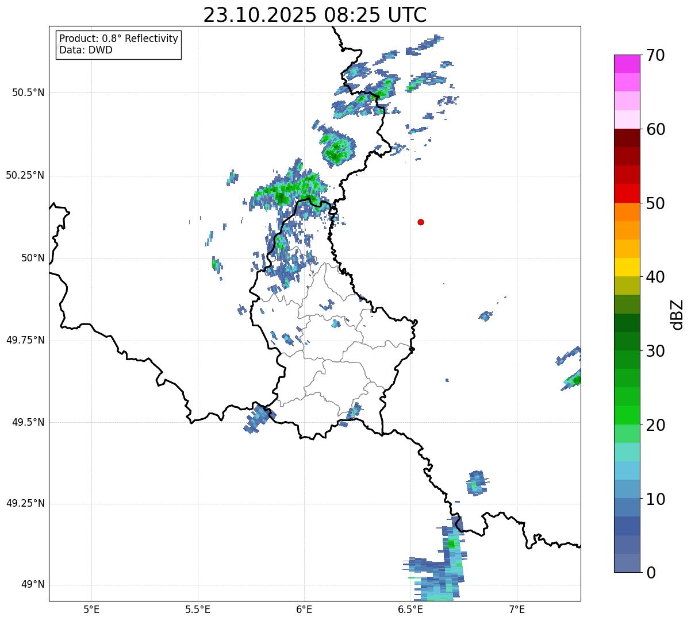The image size is (691, 621).
Task: Click the 49.75°N latitude label
Action: [25, 340]
